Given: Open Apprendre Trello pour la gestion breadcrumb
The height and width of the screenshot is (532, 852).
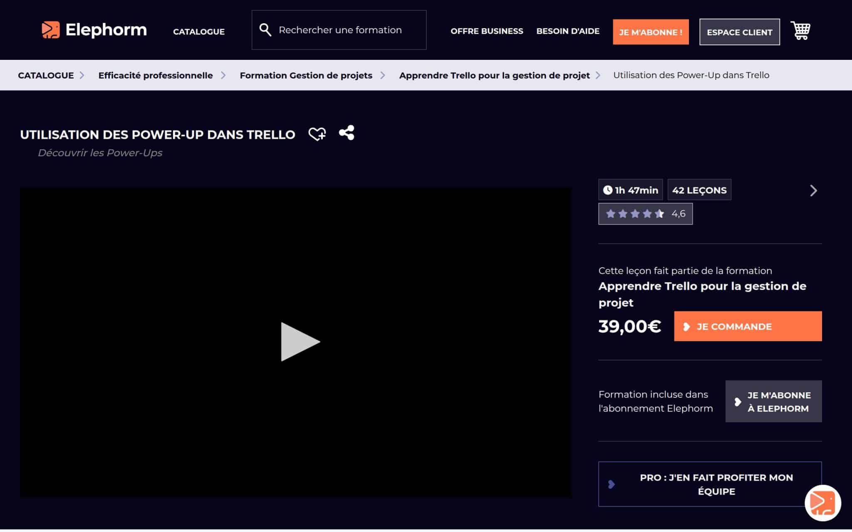Looking at the screenshot, I should point(494,75).
